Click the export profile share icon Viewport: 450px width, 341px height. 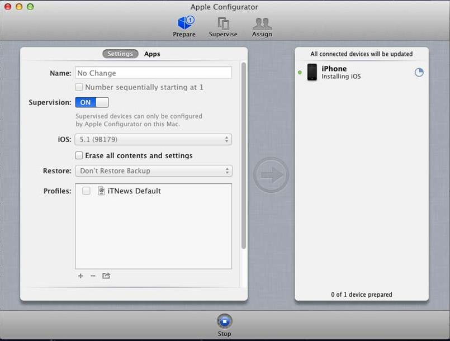(x=106, y=276)
